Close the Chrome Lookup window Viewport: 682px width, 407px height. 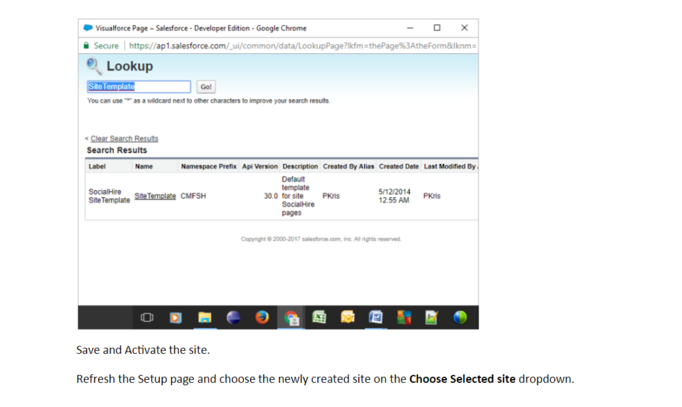[464, 28]
